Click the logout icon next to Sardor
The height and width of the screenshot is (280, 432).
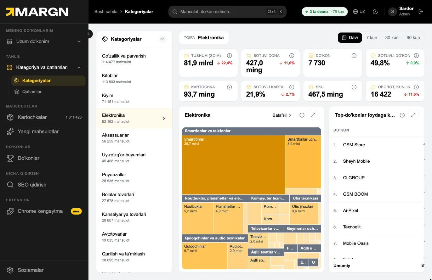(421, 12)
